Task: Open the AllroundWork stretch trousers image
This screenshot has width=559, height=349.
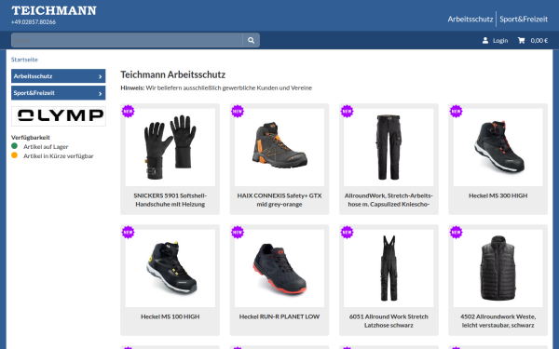Action: (x=389, y=147)
